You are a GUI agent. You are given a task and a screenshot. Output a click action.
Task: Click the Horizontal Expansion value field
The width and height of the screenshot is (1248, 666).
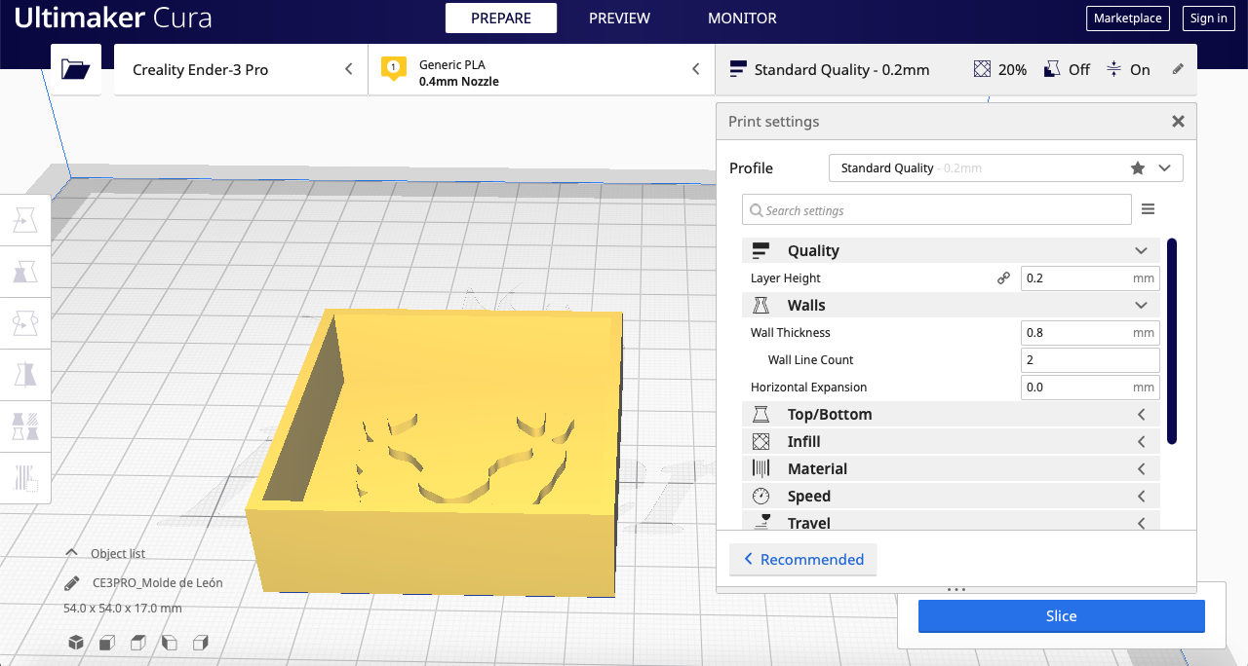[x=1090, y=387]
